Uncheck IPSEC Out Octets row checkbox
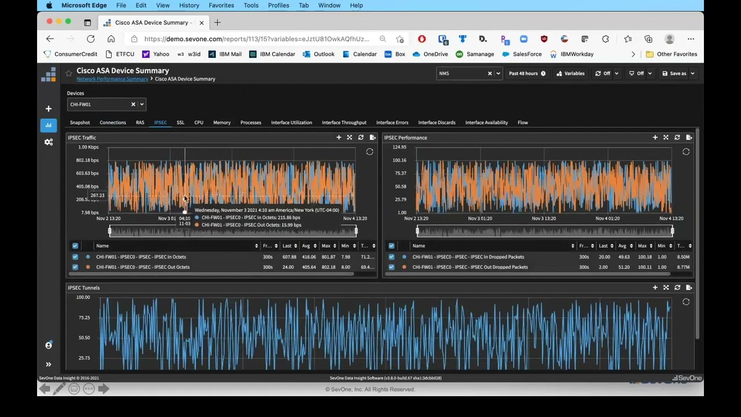 (75, 267)
